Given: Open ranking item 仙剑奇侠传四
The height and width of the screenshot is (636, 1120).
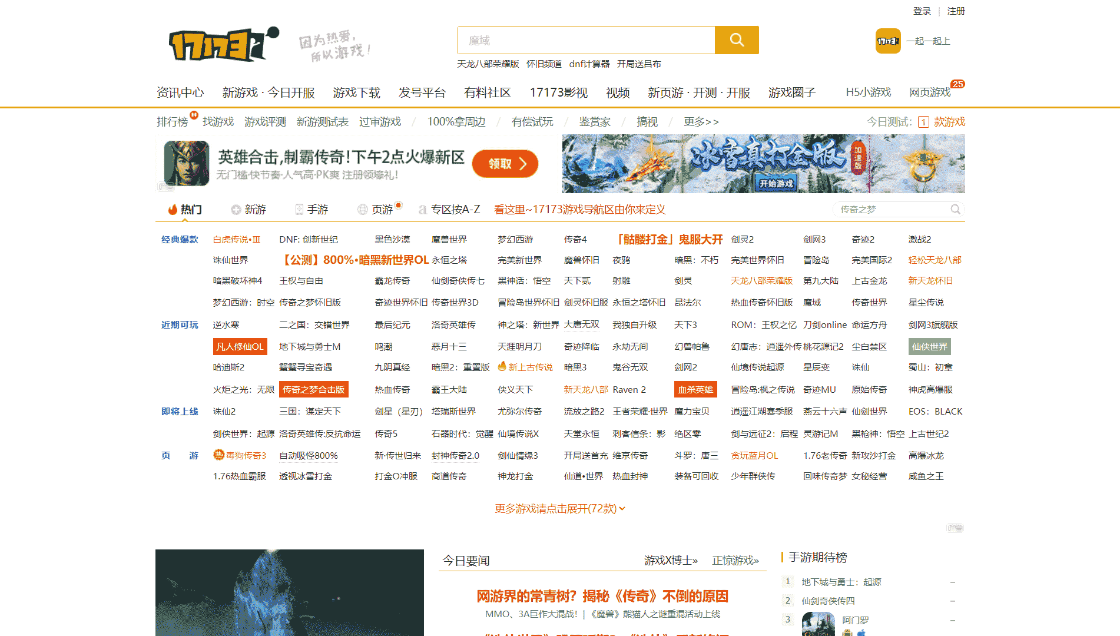Looking at the screenshot, I should [828, 601].
